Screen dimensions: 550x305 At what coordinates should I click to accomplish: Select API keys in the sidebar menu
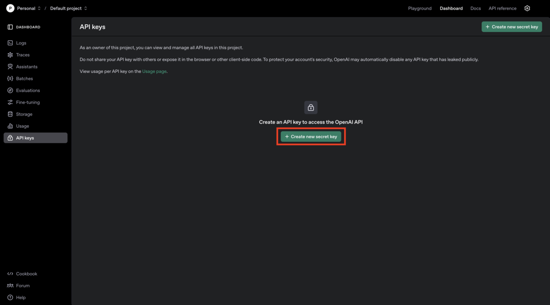tap(35, 138)
